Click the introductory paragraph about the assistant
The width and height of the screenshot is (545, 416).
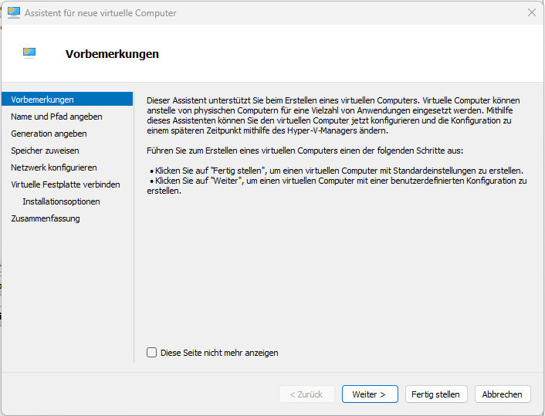point(332,116)
